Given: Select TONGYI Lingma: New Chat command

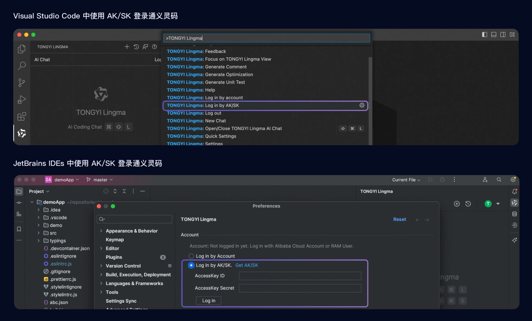Looking at the screenshot, I should [x=265, y=121].
